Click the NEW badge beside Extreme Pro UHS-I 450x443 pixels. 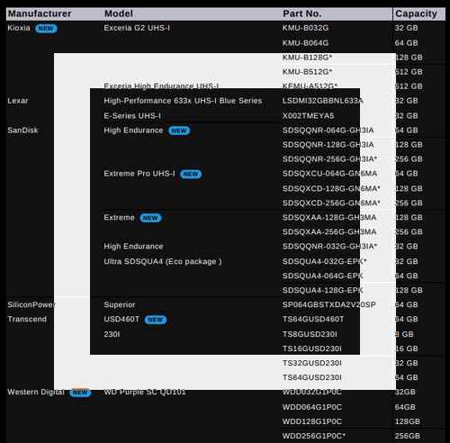coord(191,174)
